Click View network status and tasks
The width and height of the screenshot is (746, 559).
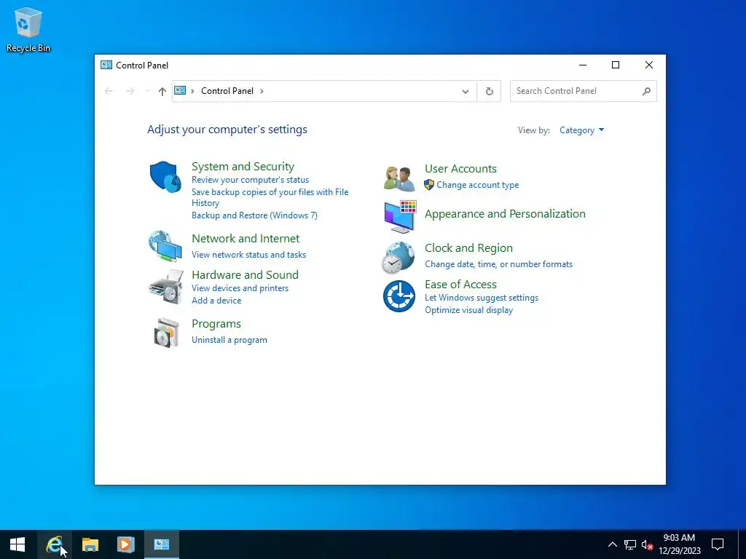coord(248,255)
